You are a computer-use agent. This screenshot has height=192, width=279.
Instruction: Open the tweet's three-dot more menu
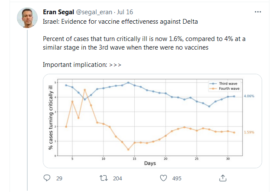tap(258, 12)
